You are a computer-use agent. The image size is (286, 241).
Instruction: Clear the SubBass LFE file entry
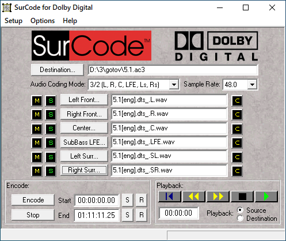[237, 143]
